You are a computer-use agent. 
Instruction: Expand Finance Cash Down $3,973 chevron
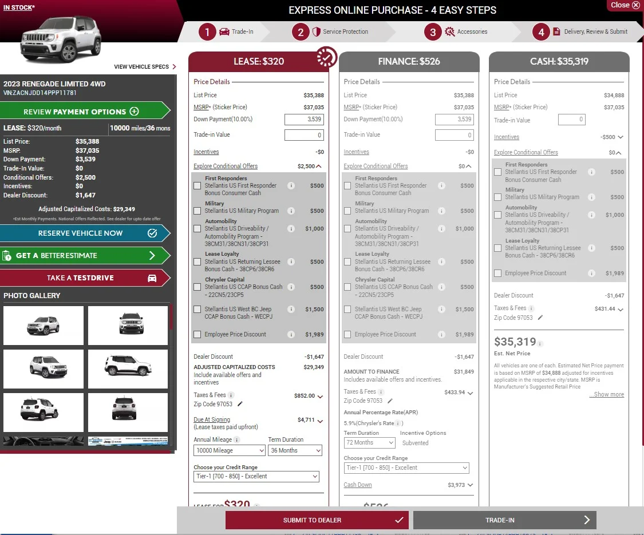(471, 485)
